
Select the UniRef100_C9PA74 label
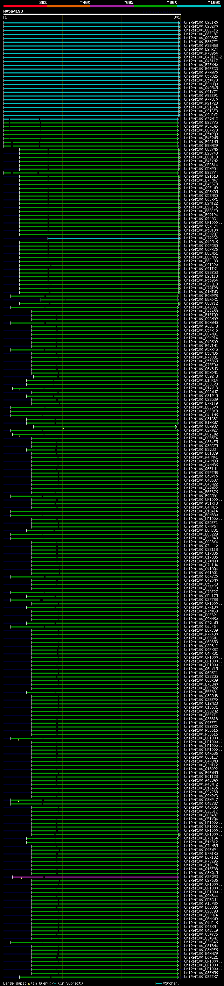coord(201,915)
